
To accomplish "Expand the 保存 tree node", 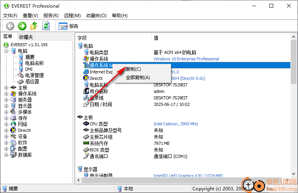I will click(x=6, y=118).
